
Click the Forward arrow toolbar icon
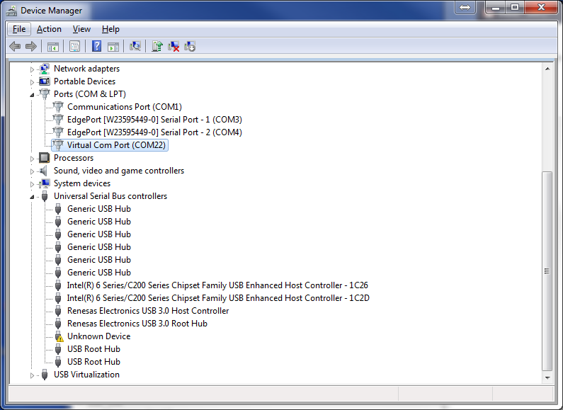[x=31, y=46]
